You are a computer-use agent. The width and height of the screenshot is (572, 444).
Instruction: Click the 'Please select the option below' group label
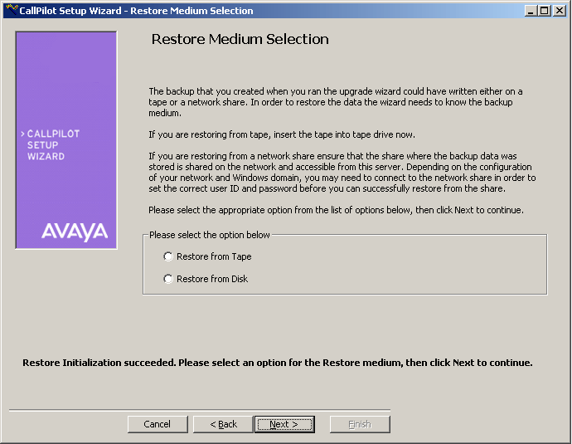click(x=210, y=235)
